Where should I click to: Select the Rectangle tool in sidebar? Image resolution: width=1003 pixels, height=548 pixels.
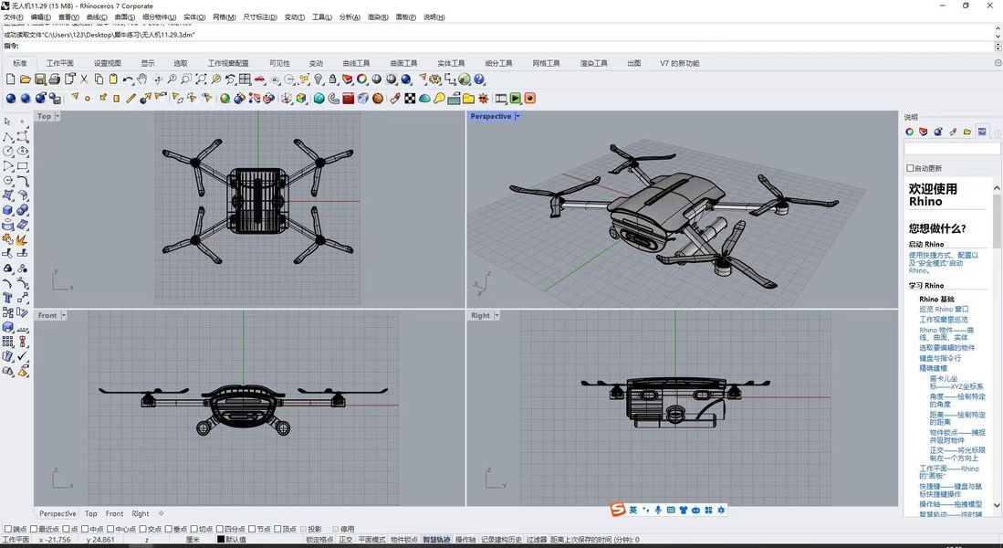[23, 166]
